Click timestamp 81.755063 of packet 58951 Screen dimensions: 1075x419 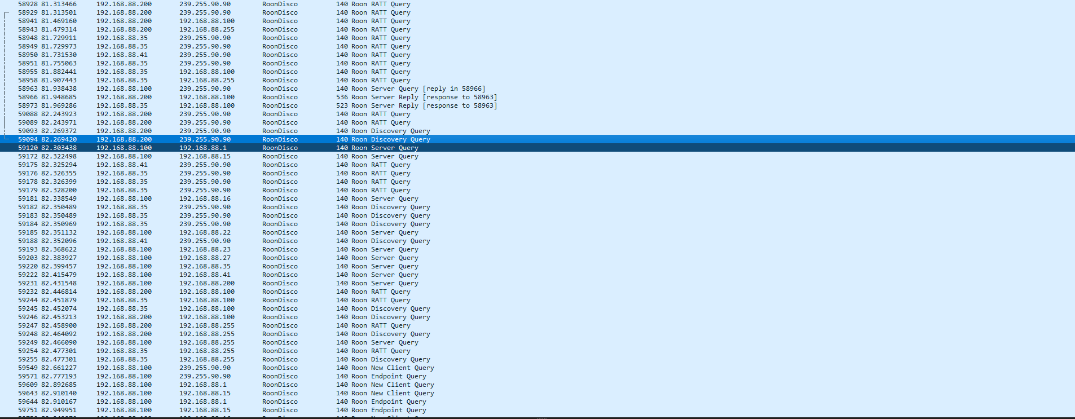coord(59,63)
